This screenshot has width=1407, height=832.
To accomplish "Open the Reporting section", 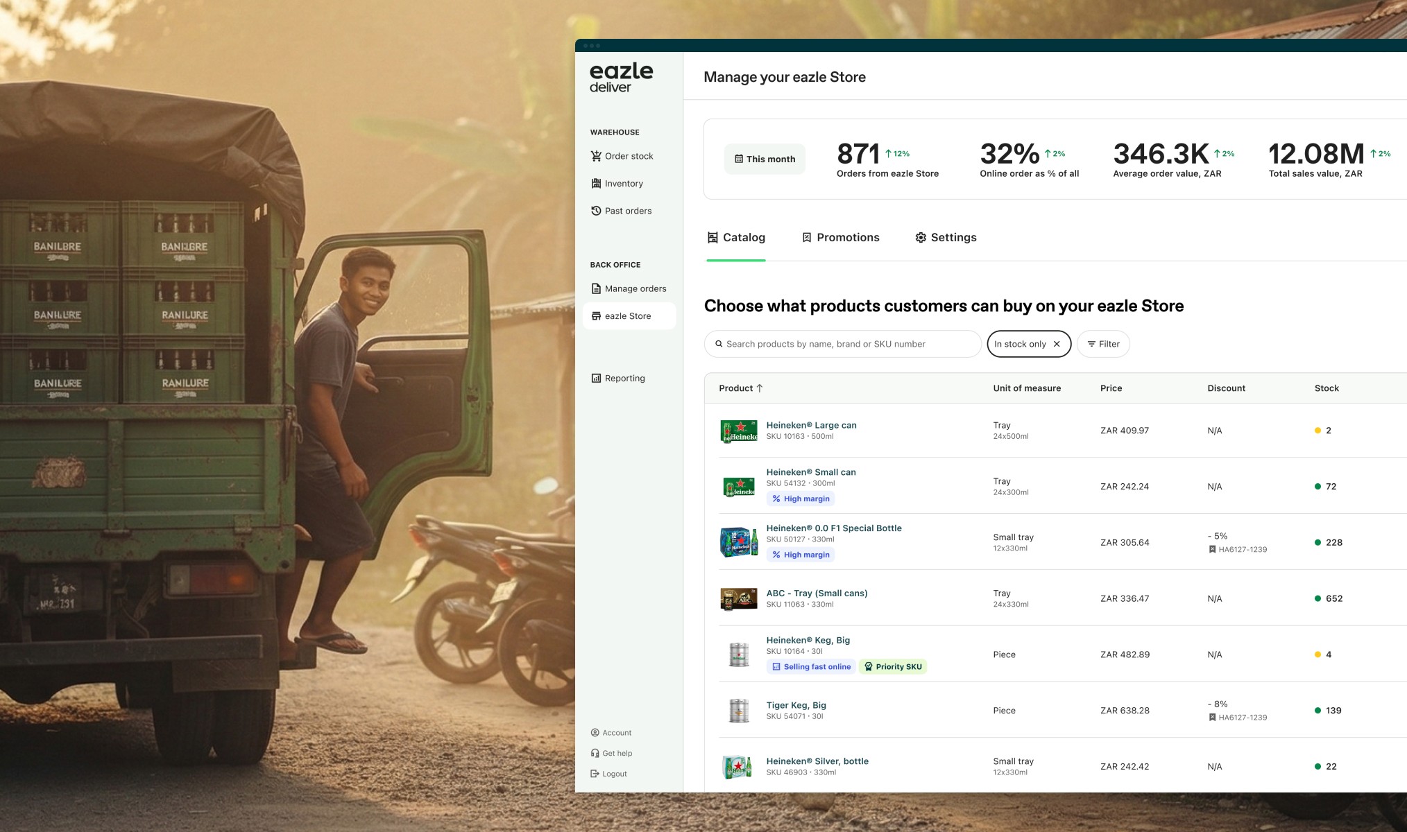I will pyautogui.click(x=624, y=378).
